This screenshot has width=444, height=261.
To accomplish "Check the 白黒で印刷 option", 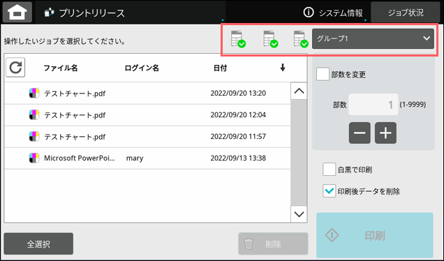I will [329, 170].
